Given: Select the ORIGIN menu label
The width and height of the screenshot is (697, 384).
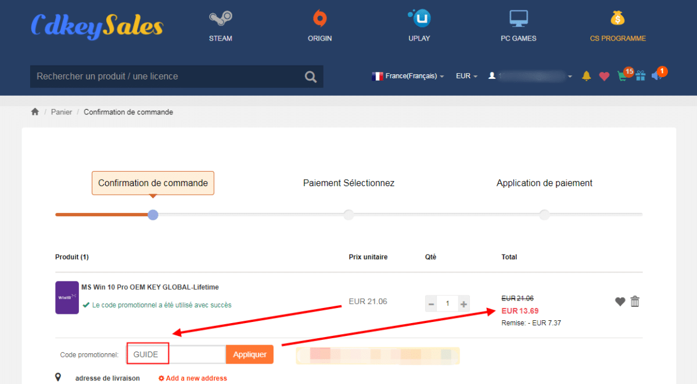Looking at the screenshot, I should (x=319, y=38).
